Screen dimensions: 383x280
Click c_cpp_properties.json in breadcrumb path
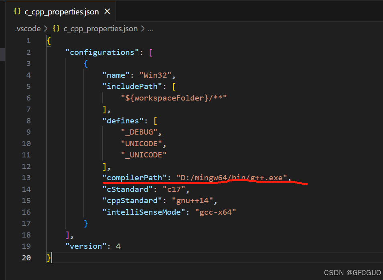[x=101, y=29]
